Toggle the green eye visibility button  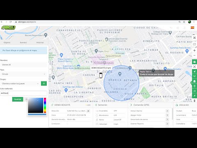pos(195,62)
